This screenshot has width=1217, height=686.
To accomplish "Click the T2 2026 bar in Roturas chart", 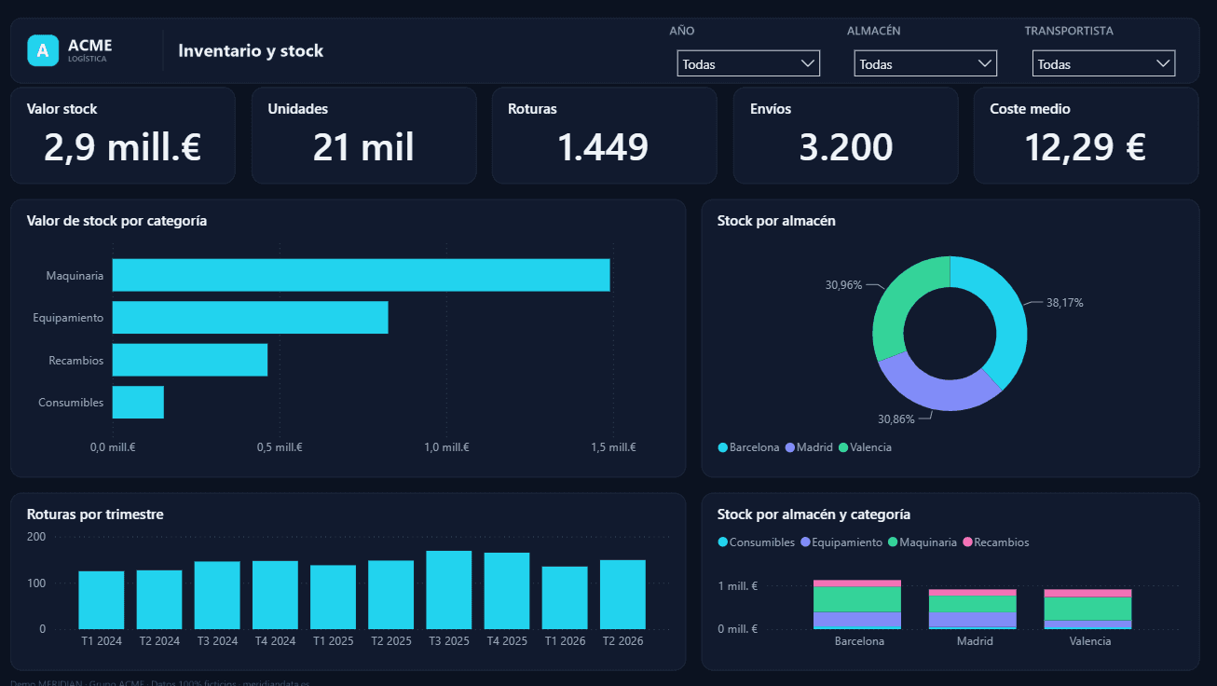I will [x=622, y=595].
